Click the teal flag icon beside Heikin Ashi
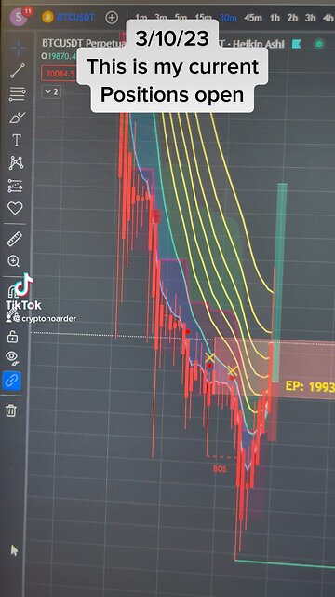This screenshot has width=335, height=597. tap(297, 44)
